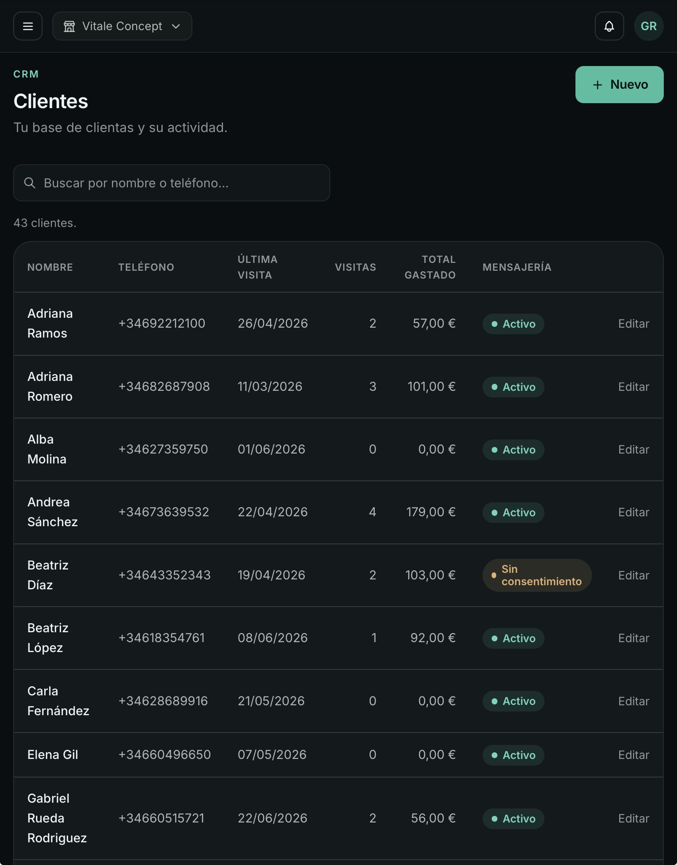Click the plus icon in Nuevo
This screenshot has width=677, height=865.
597,85
